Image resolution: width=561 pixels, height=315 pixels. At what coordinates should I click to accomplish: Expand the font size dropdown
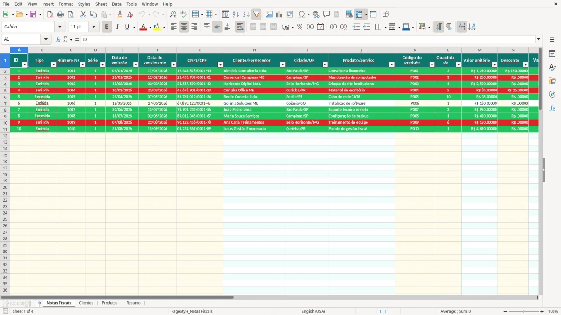[93, 27]
